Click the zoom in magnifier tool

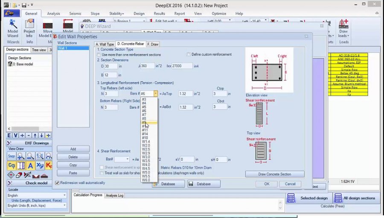[21, 156]
